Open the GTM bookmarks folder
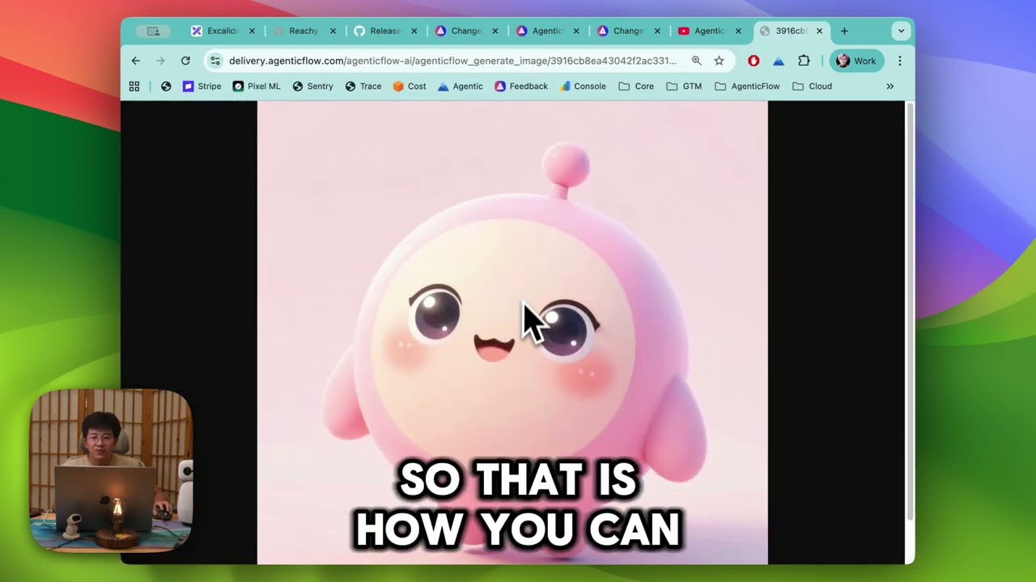Screen dimensions: 1036x582 (x=684, y=86)
